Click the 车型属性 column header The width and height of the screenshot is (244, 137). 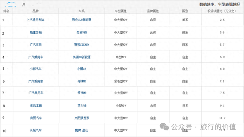coord(120,11)
